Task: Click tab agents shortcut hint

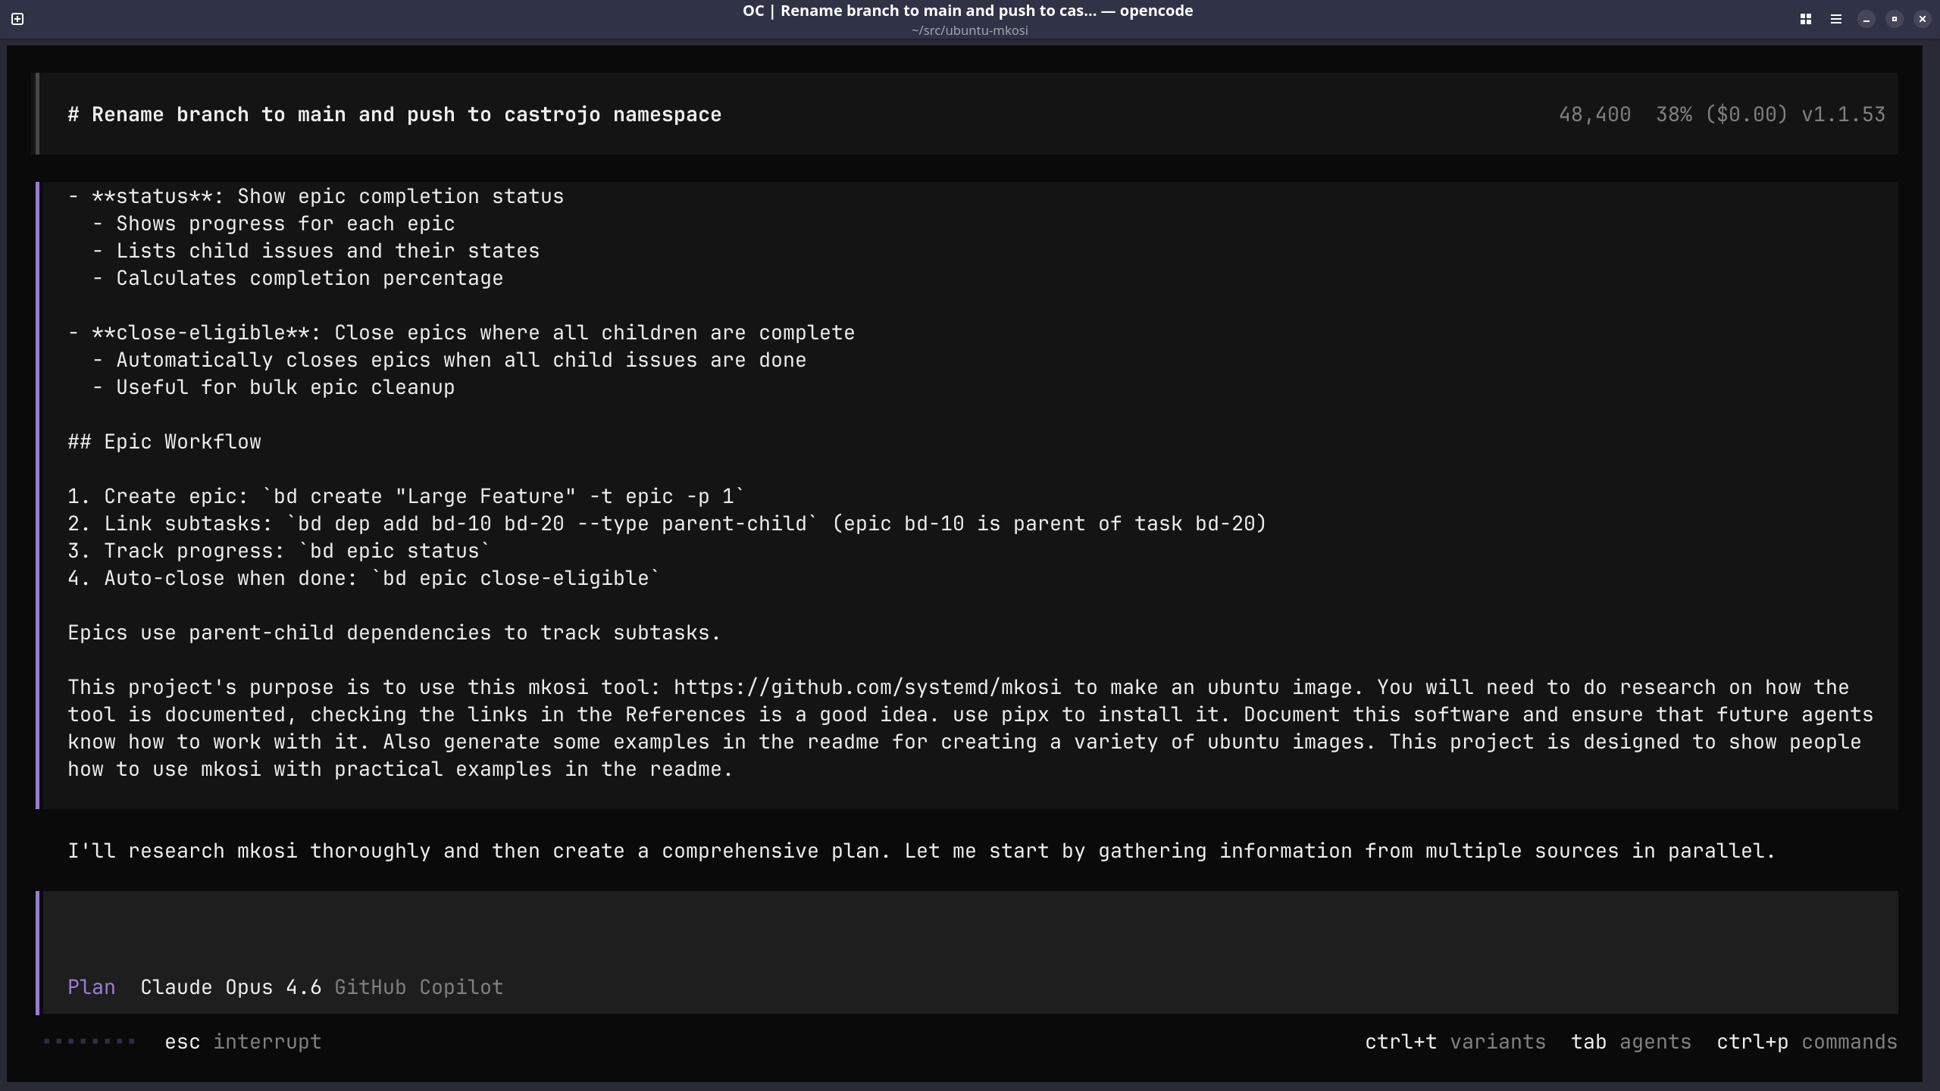Action: 1631,1042
